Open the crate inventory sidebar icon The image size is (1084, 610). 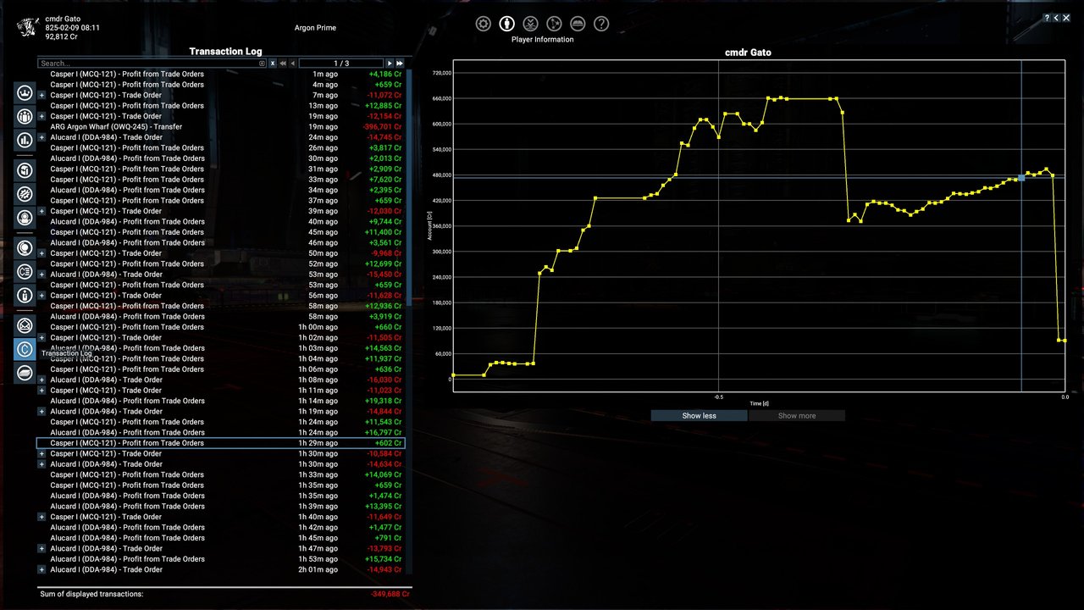[x=25, y=170]
